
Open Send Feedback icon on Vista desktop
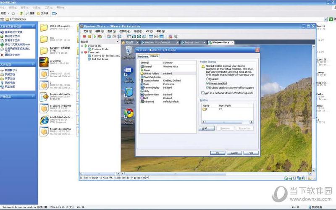tap(129, 75)
